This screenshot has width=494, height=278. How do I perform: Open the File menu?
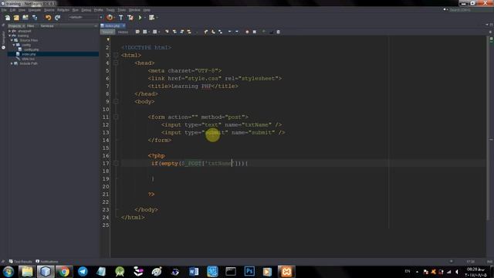pos(4,10)
